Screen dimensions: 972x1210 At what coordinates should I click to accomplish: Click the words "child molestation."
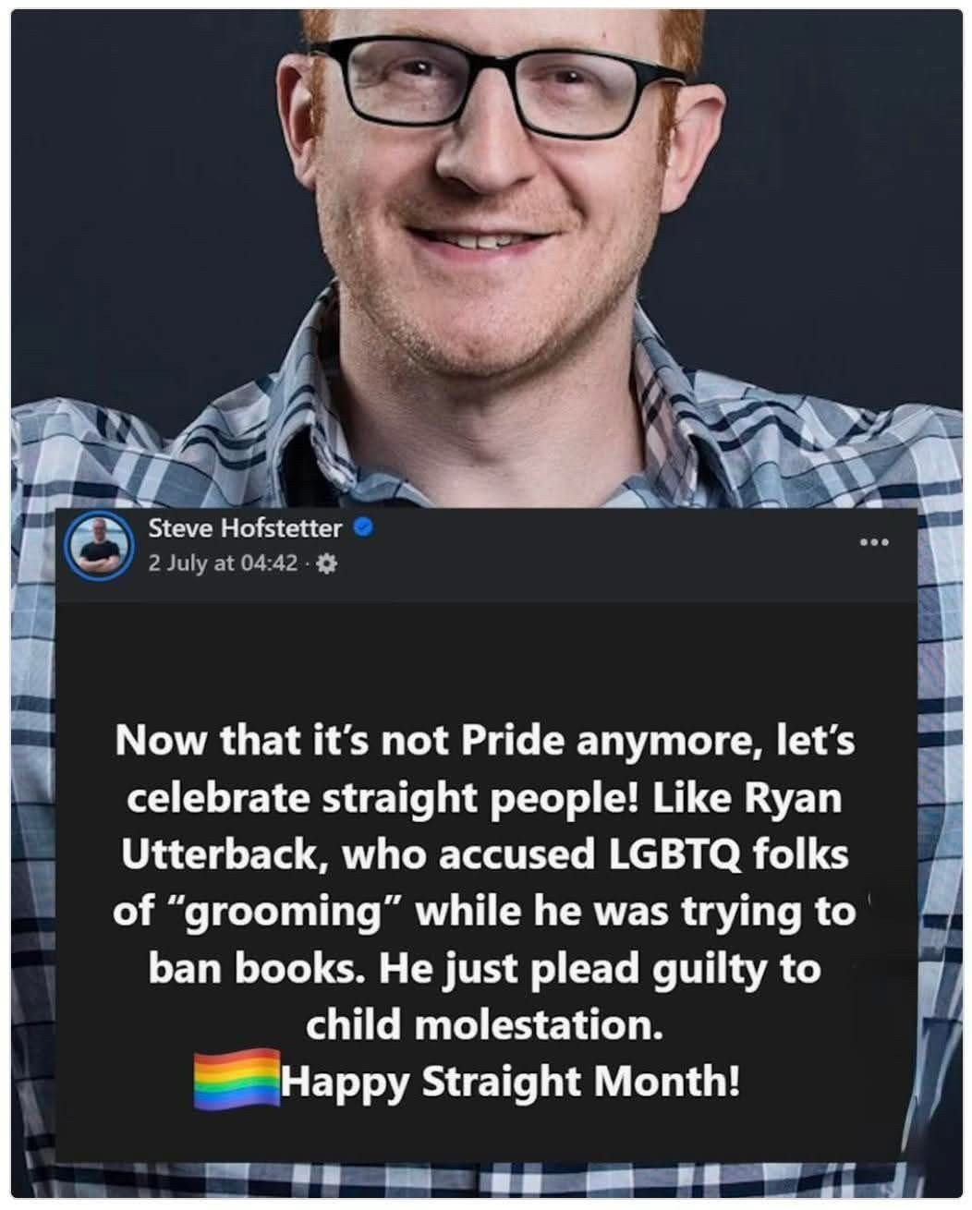pos(484,1024)
